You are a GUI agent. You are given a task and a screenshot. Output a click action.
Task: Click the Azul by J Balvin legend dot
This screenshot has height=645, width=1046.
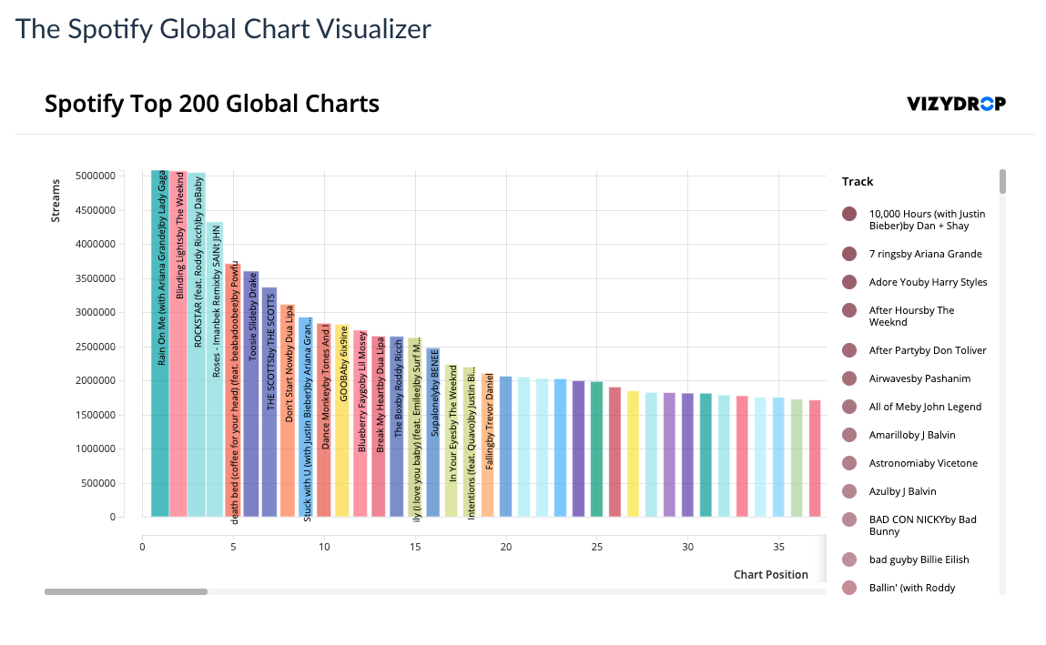[848, 491]
